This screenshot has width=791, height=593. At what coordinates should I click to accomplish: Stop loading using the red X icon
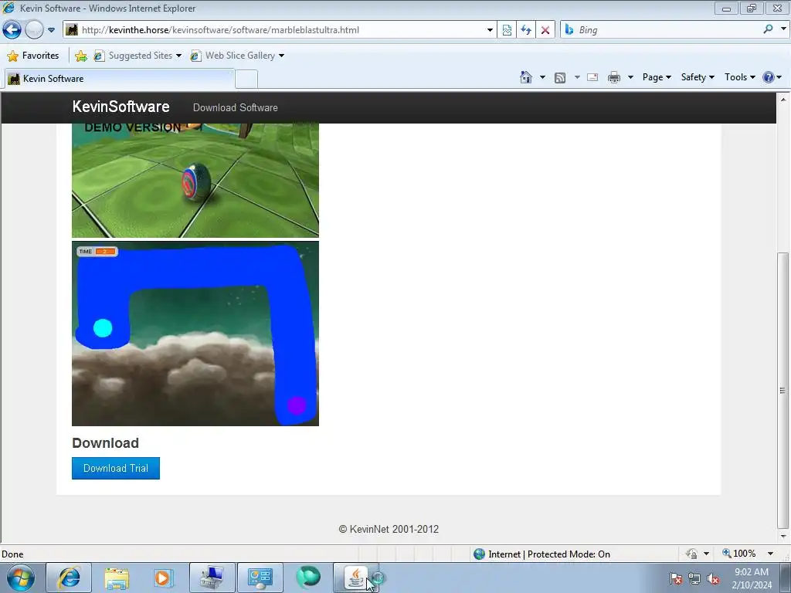(545, 30)
